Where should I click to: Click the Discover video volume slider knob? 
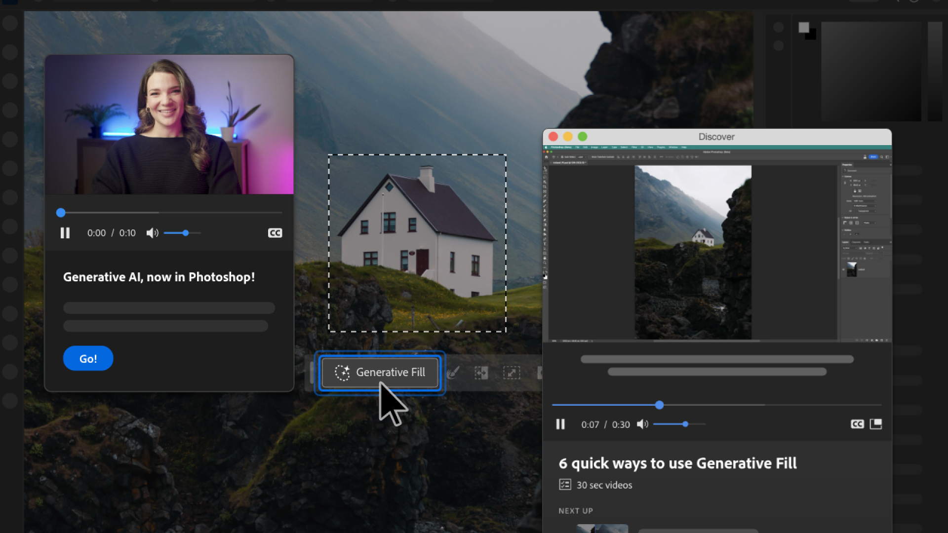pyautogui.click(x=685, y=424)
